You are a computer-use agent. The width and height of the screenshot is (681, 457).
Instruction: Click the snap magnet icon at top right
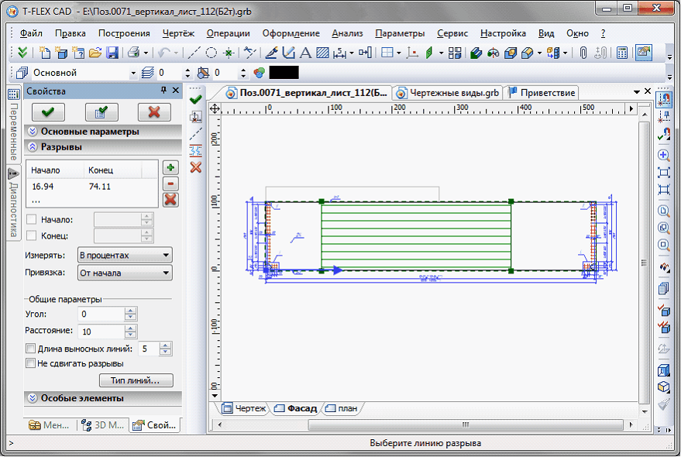pos(664,101)
